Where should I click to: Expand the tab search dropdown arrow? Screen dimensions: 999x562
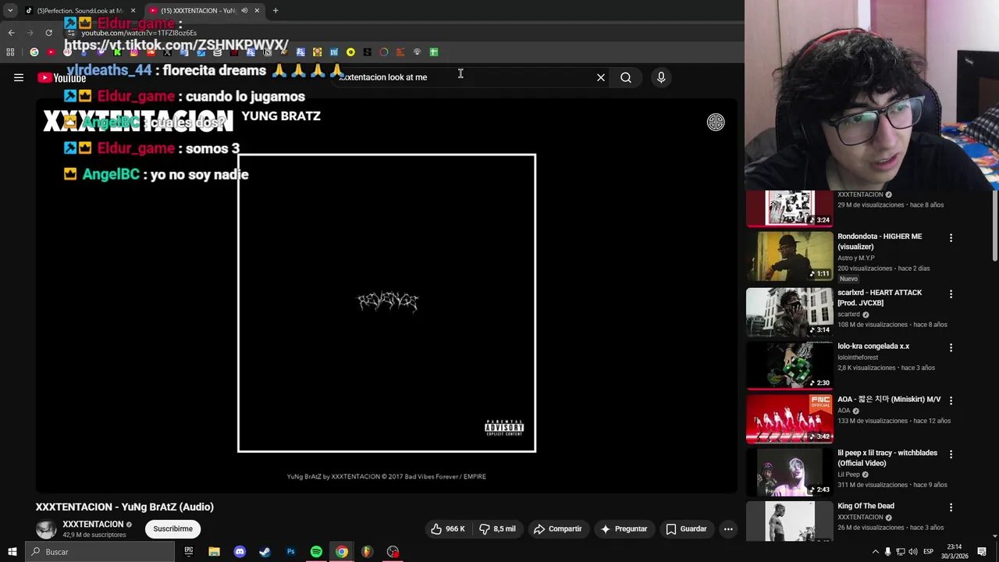pos(10,10)
